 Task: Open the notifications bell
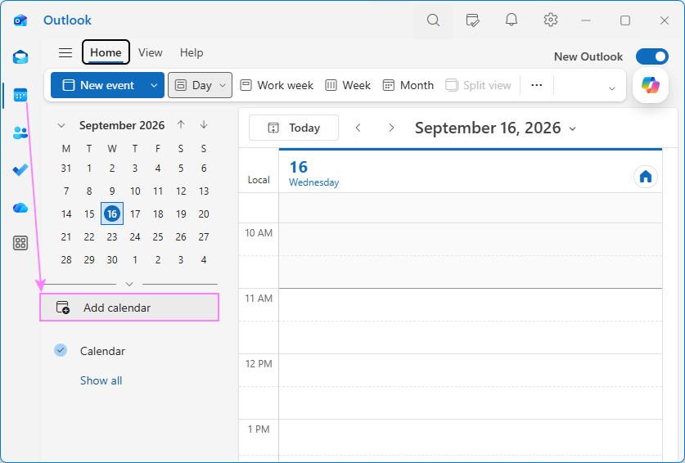tap(511, 20)
